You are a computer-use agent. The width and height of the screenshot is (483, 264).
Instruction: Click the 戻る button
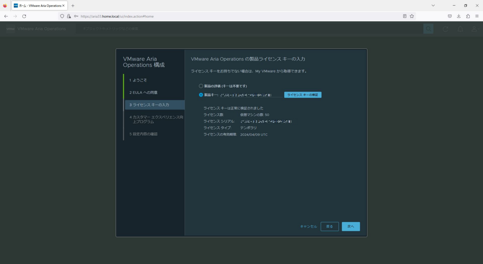pyautogui.click(x=330, y=227)
